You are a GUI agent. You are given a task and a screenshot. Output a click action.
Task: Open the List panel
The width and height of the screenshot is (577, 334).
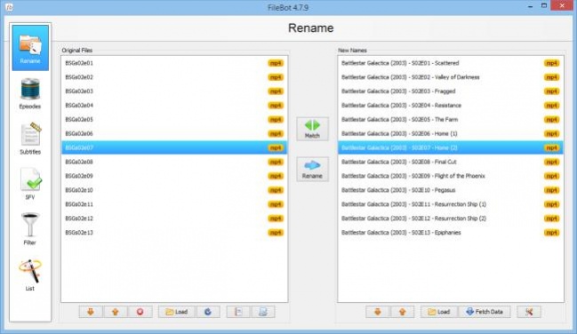pyautogui.click(x=30, y=275)
